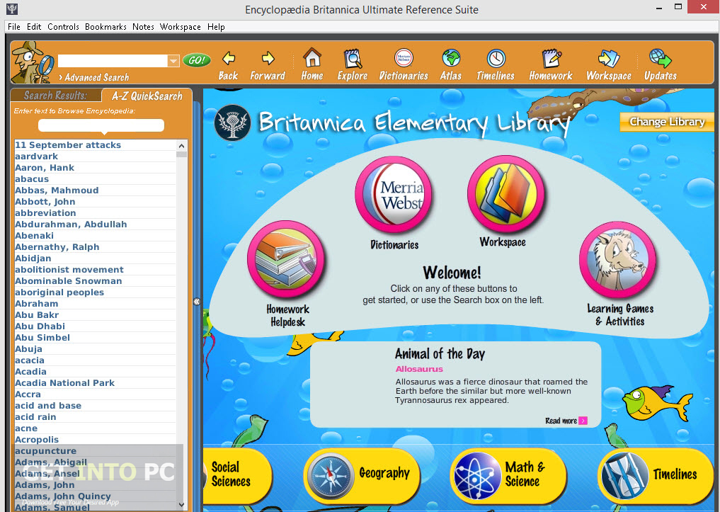Select the 'Abbott, John' entry
Viewport: 720px width, 512px height.
pyautogui.click(x=95, y=202)
